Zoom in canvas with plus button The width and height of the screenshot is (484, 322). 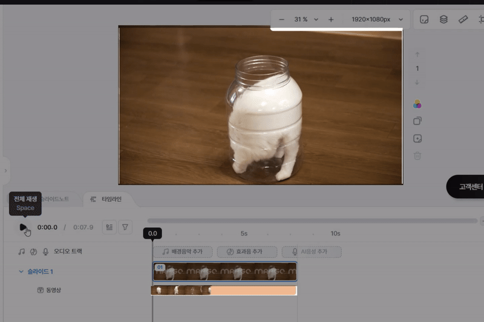coord(331,19)
